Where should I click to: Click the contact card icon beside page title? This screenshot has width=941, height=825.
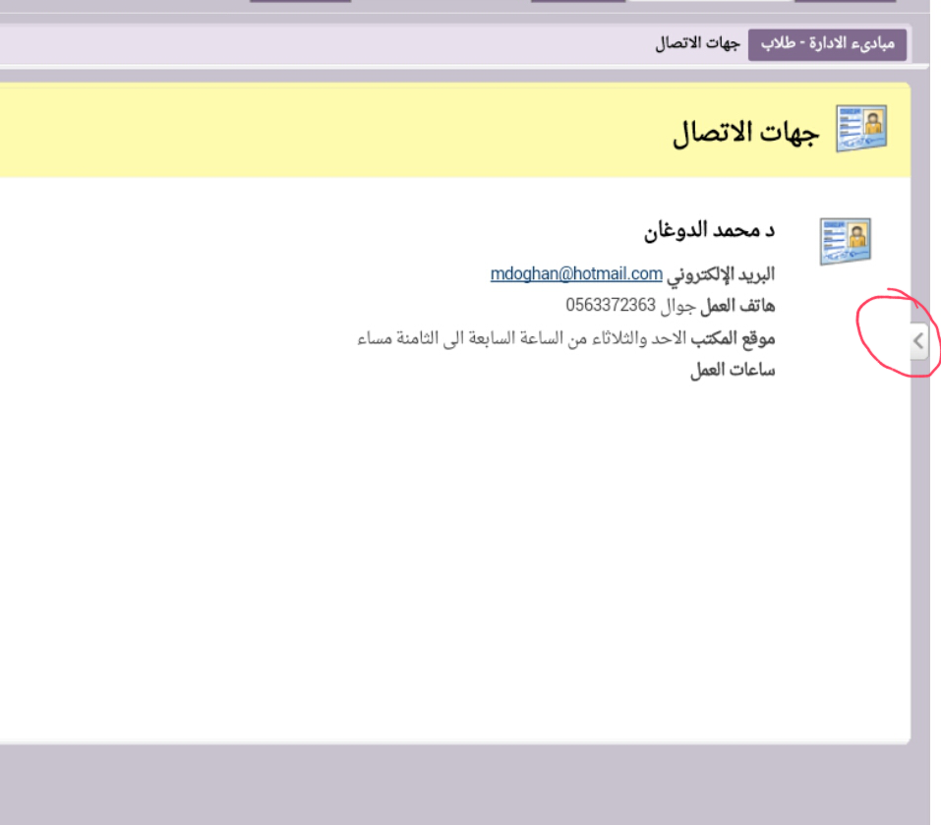[861, 129]
